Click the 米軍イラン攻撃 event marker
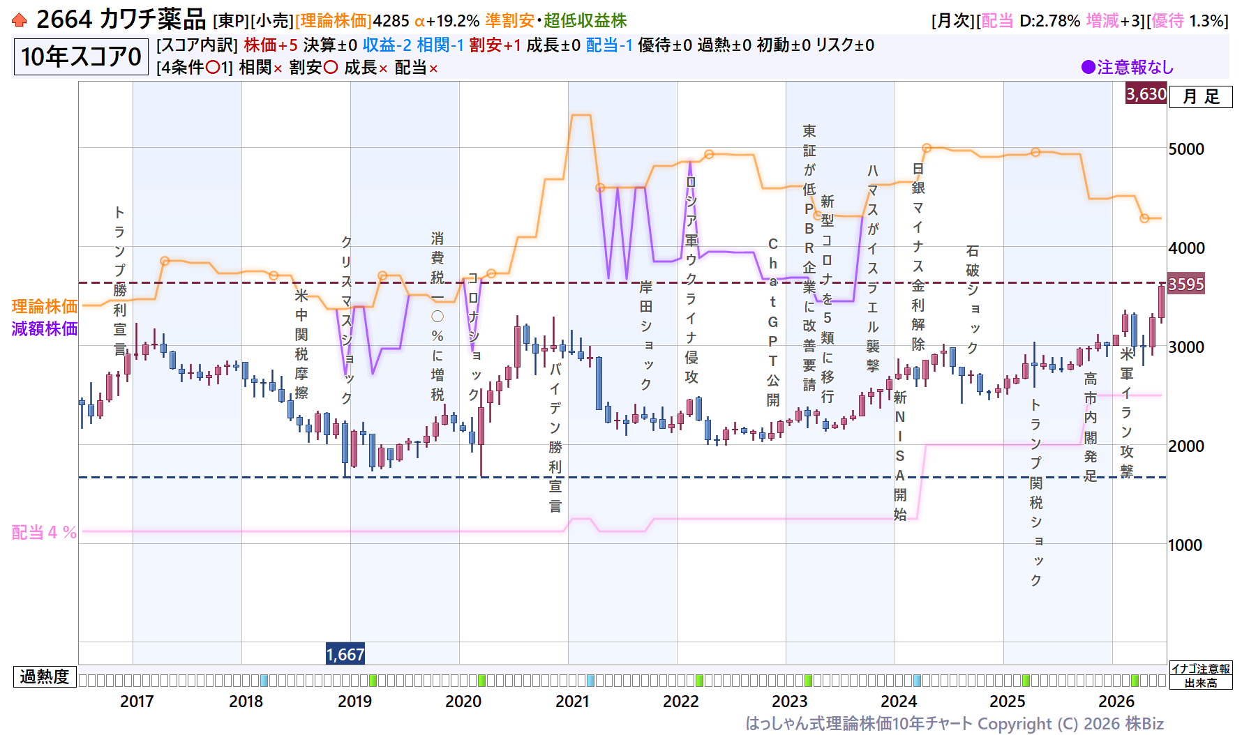 pos(1127,413)
